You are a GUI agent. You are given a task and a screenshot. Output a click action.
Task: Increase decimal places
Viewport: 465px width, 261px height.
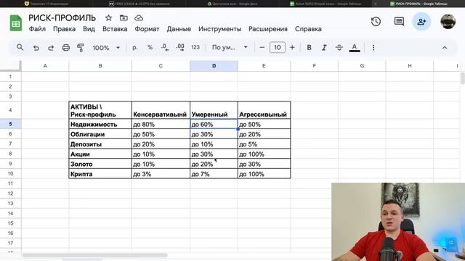180,48
